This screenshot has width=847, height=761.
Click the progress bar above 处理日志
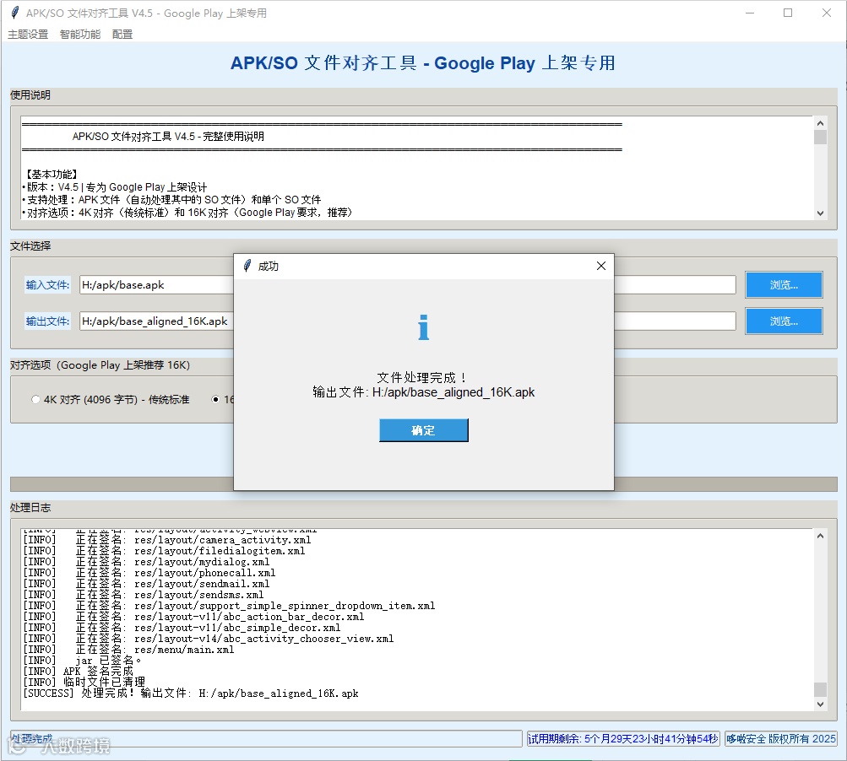(x=424, y=483)
